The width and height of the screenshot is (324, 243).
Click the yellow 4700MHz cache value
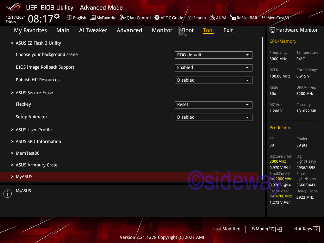283,196
